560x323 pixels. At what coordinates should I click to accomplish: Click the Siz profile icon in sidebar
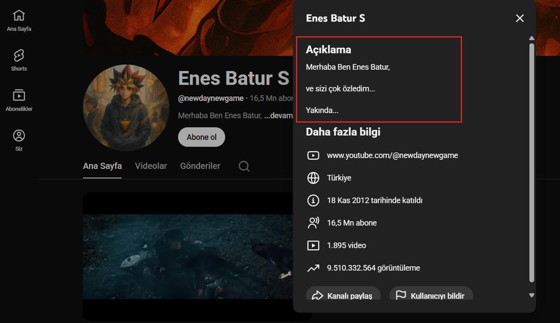pos(19,137)
